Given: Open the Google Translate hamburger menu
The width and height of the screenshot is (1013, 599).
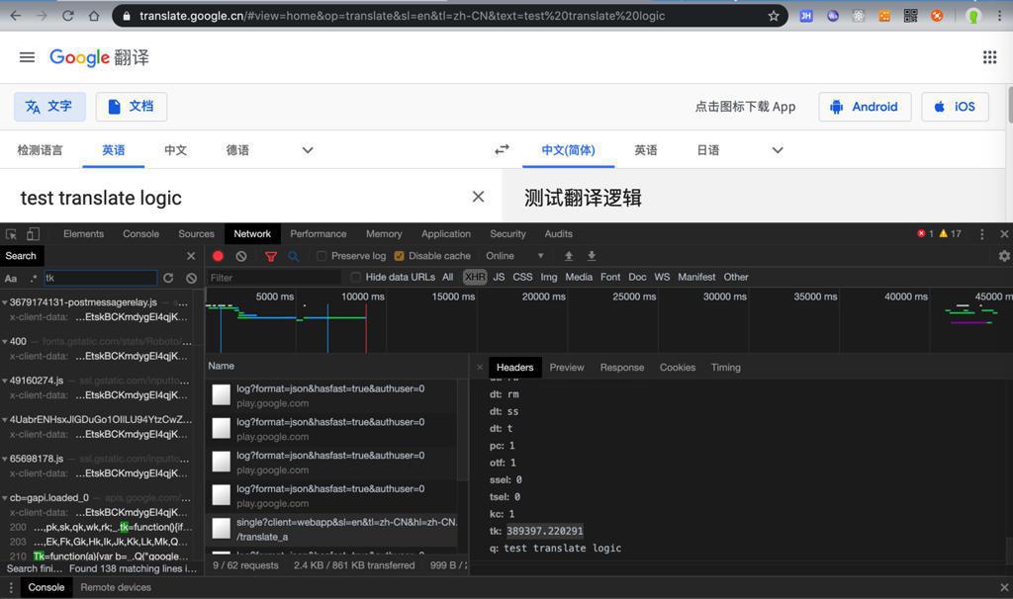Looking at the screenshot, I should (x=27, y=57).
